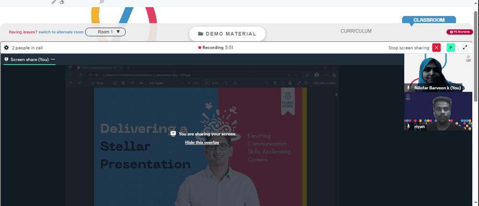Click the green P button
479x206 pixels.
point(451,48)
